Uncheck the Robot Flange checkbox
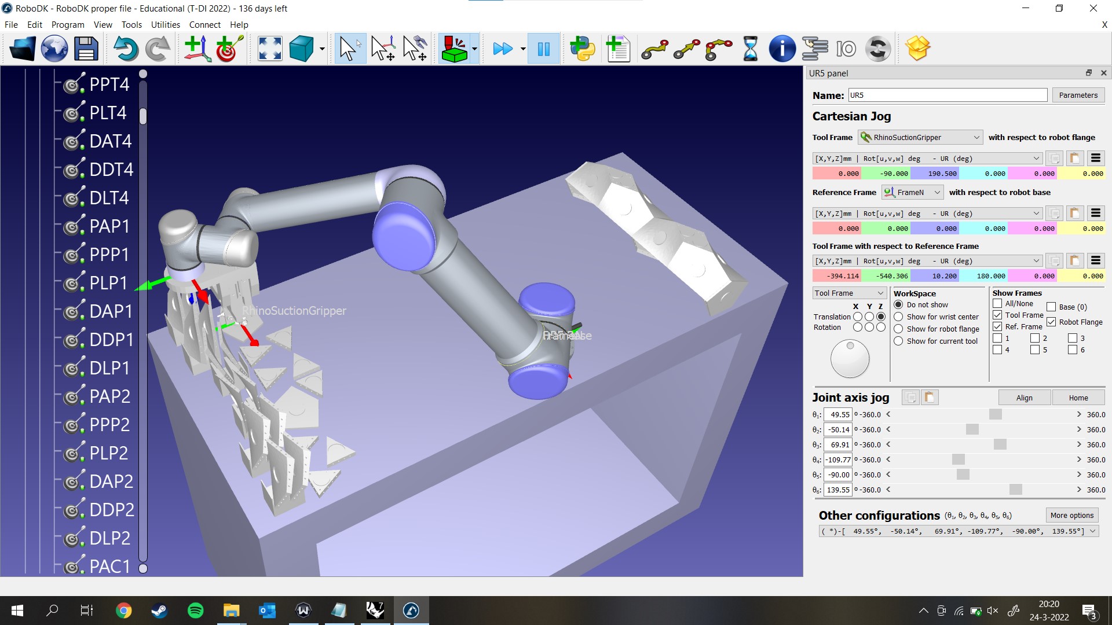This screenshot has height=625, width=1112. click(x=1051, y=322)
